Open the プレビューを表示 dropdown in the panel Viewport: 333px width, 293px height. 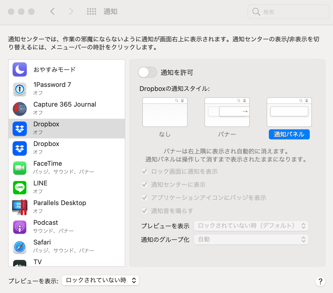click(251, 226)
